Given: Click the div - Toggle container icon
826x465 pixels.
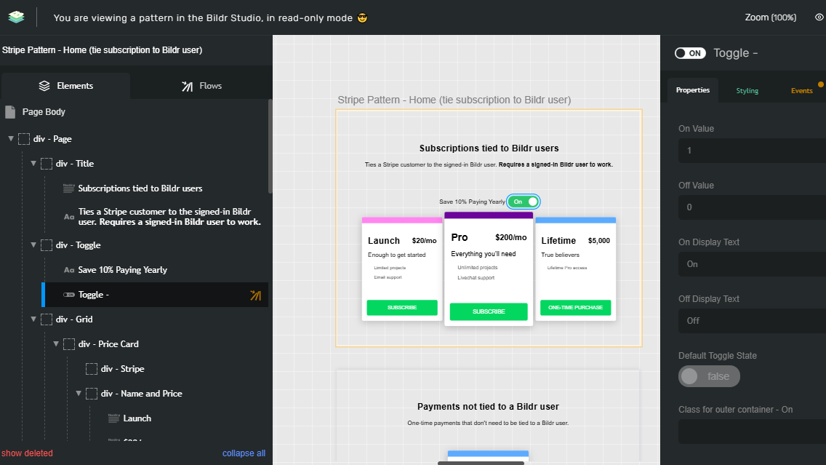Looking at the screenshot, I should 47,245.
